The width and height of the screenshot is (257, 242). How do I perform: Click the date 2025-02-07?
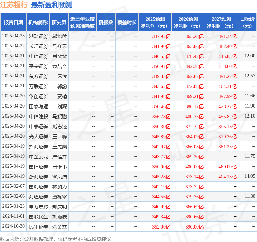tap(13, 186)
